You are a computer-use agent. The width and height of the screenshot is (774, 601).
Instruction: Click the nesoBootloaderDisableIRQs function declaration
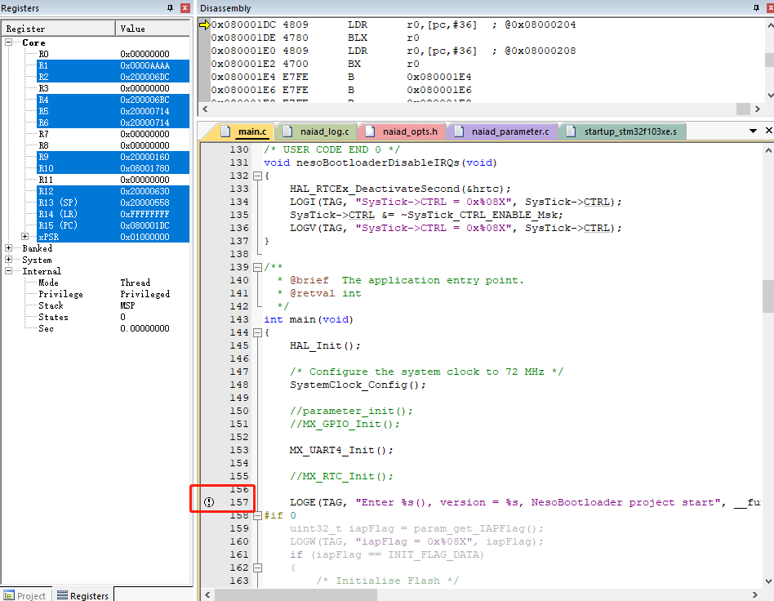[x=380, y=162]
